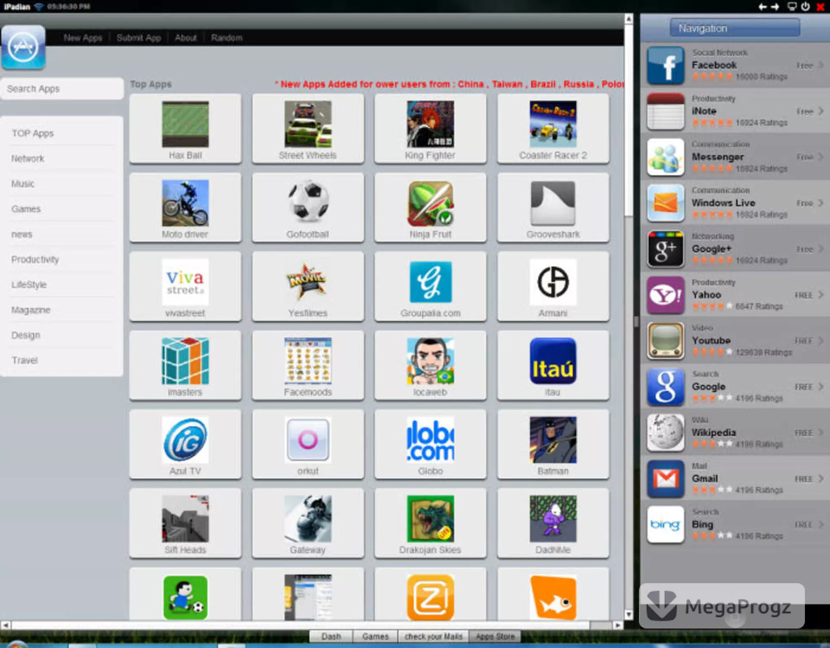The width and height of the screenshot is (830, 648).
Task: Select the Travel category
Action: tap(25, 360)
